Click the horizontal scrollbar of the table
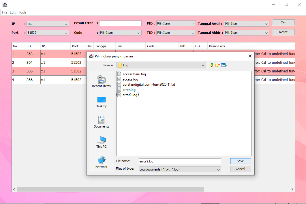 (x=110, y=190)
